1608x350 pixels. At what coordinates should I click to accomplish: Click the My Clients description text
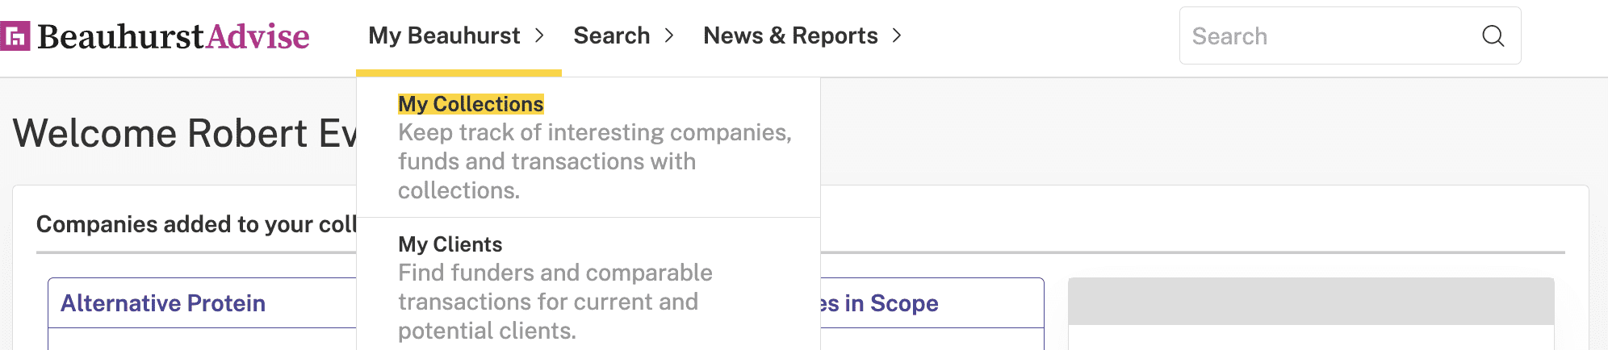(555, 302)
